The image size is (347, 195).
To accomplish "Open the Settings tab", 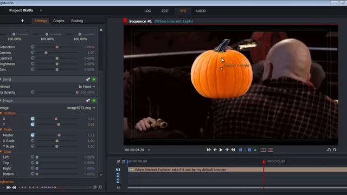I will tap(41, 21).
